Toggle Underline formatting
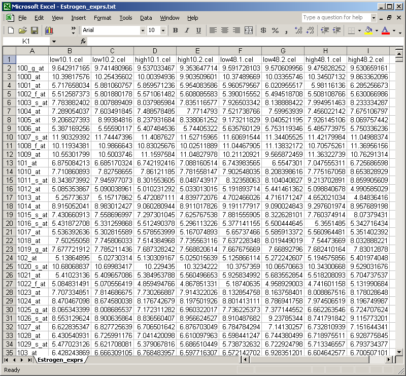This screenshot has width=406, height=376. click(198, 30)
